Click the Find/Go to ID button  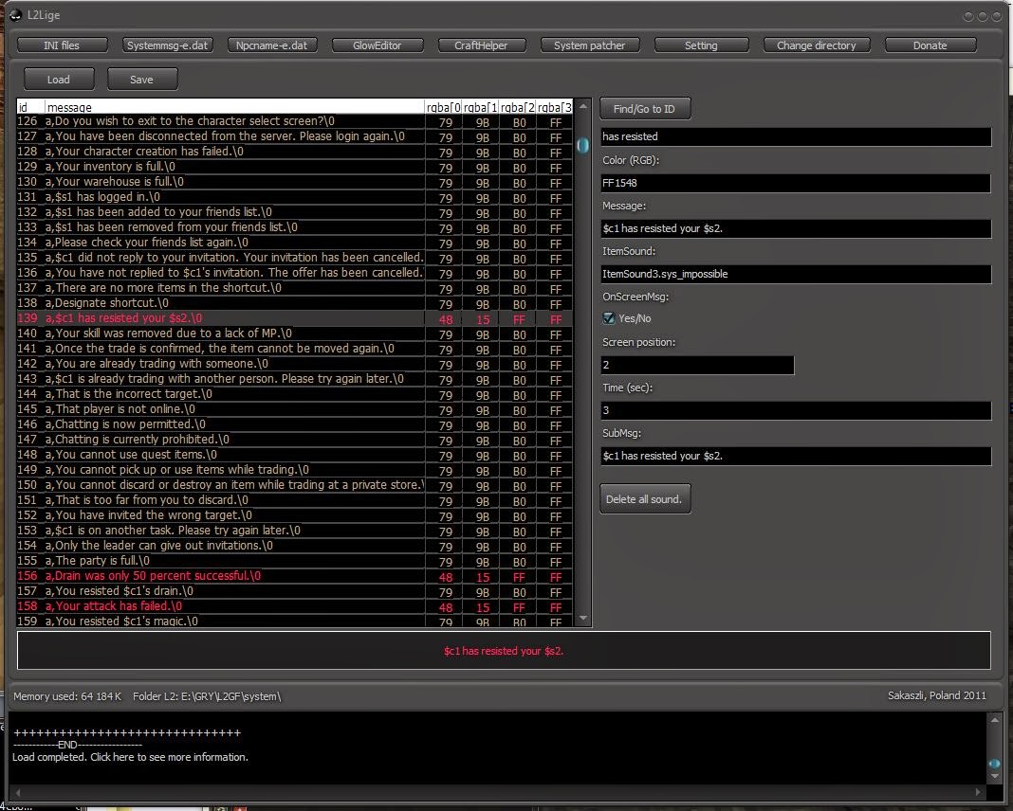[644, 109]
